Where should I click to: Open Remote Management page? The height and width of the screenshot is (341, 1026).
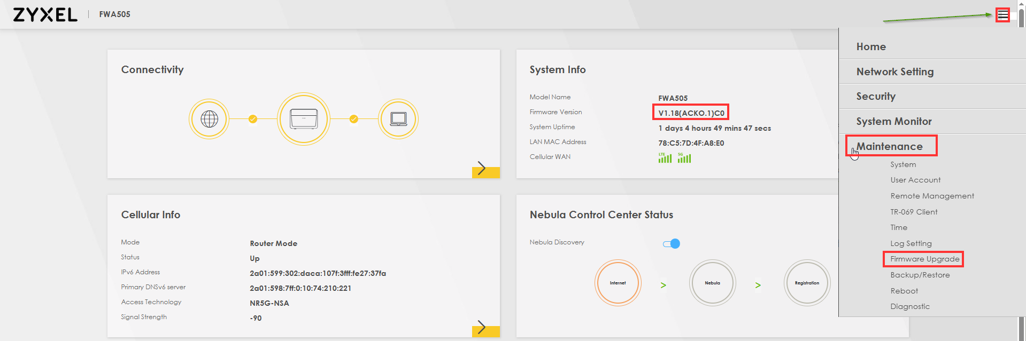[932, 196]
